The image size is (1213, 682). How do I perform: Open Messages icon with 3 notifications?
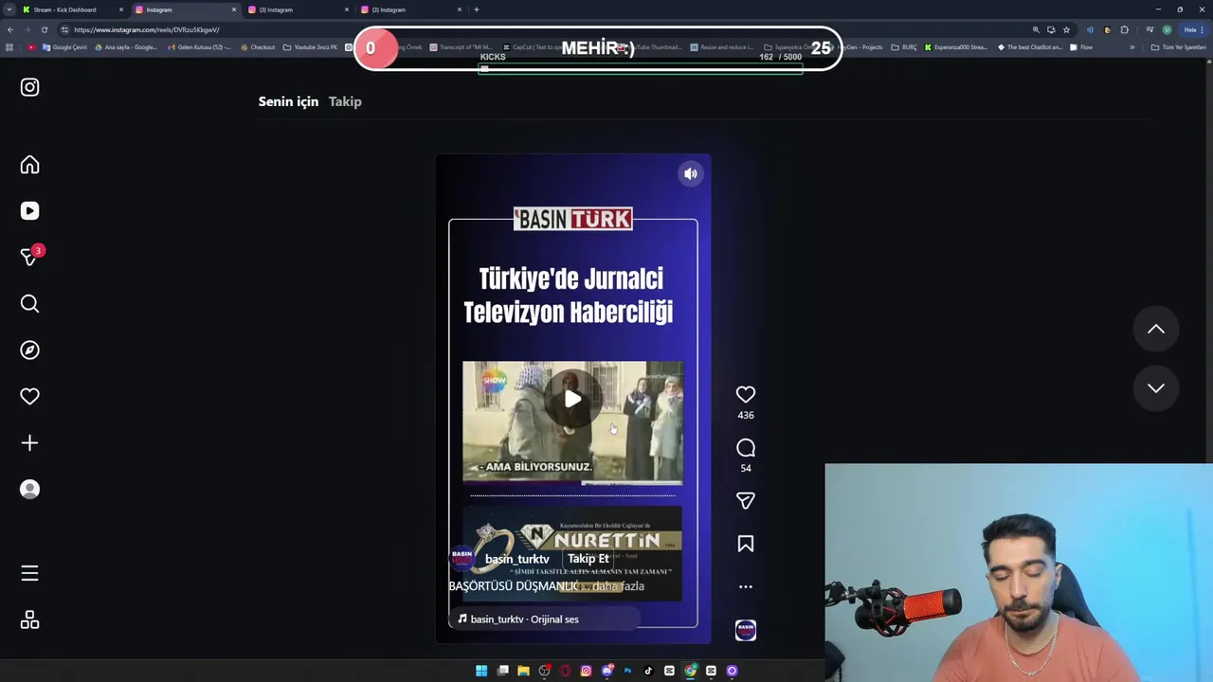coord(31,257)
